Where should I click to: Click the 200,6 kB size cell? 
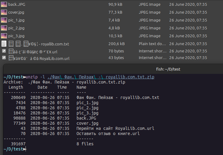tap(117, 44)
